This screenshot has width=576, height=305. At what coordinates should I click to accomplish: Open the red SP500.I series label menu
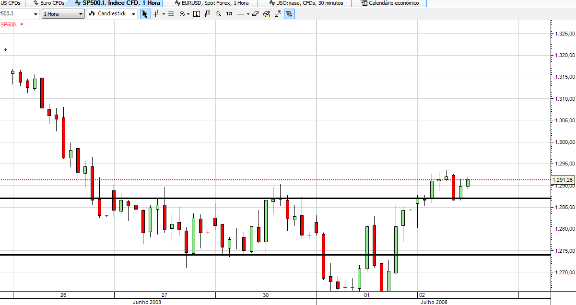[12, 24]
